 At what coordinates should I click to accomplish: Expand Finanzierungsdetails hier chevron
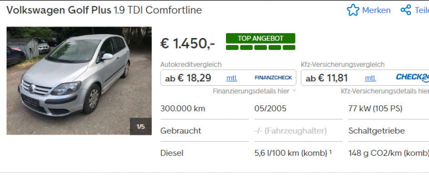[294, 91]
